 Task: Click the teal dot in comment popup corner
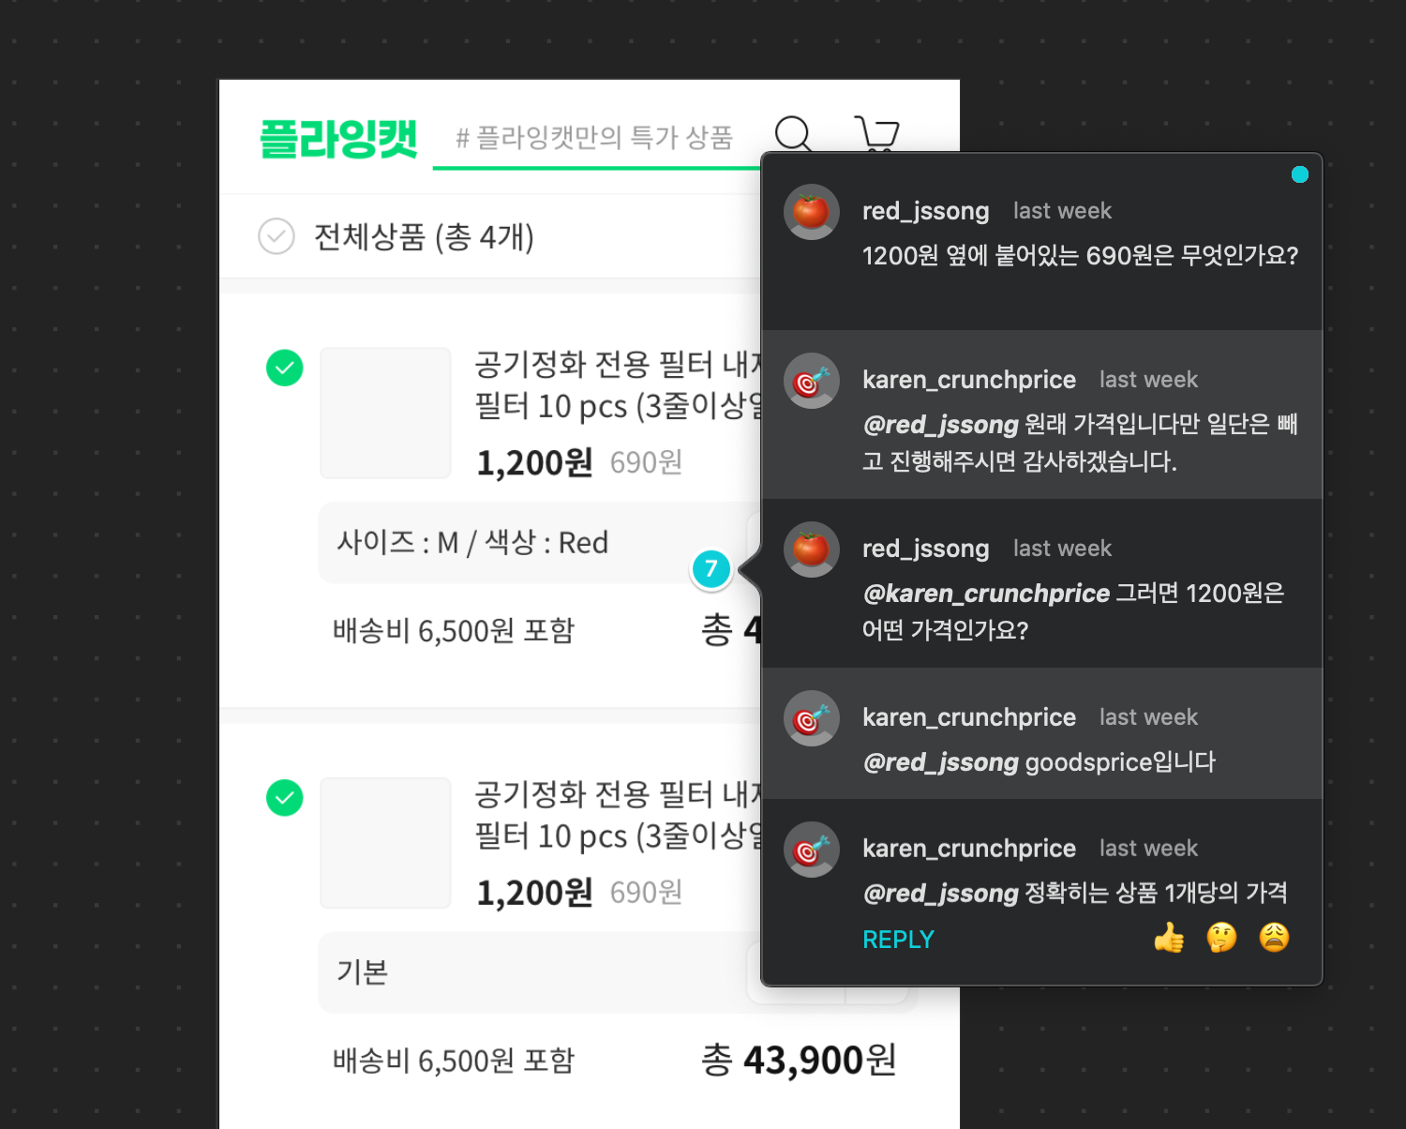click(1299, 174)
